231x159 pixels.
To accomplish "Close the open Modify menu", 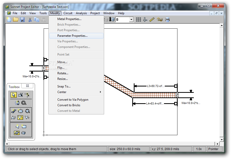I will point(55,13).
